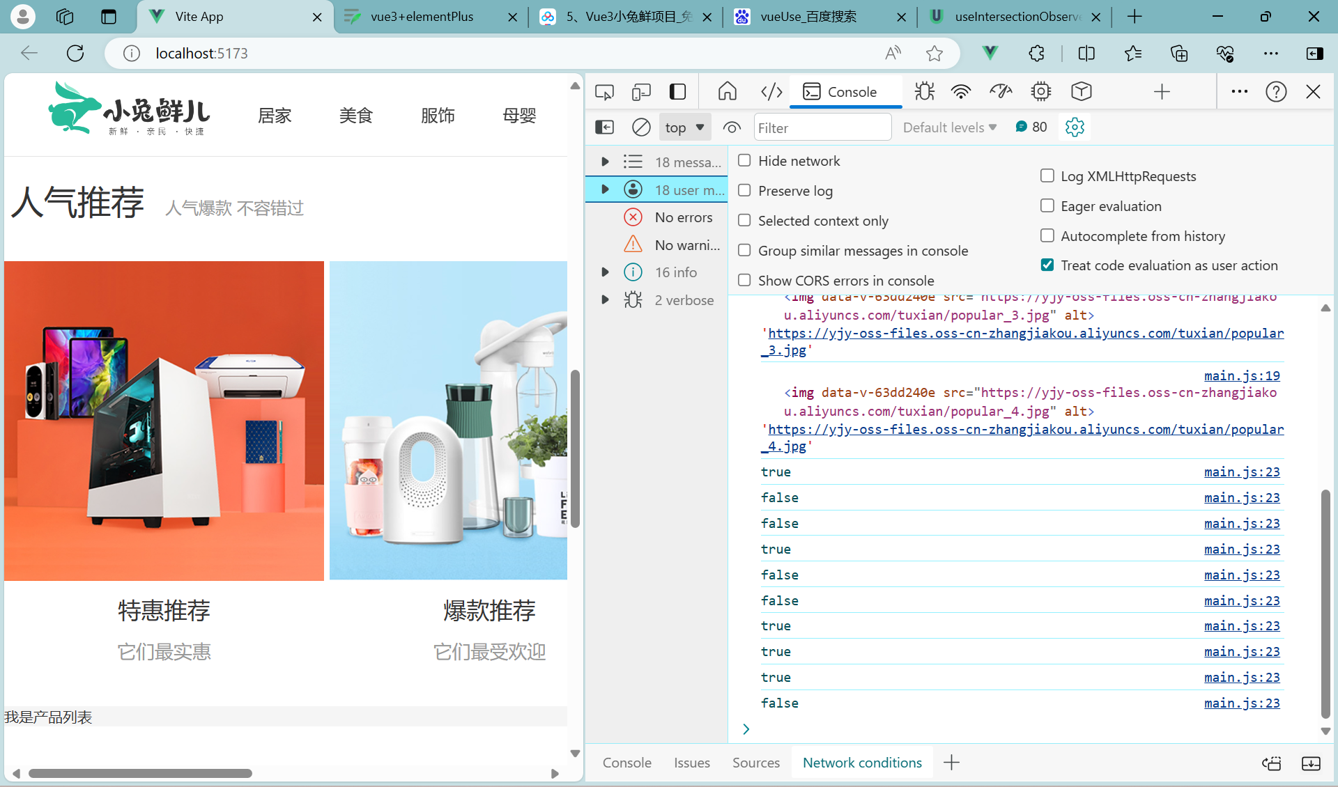Select the inspect element tool

(603, 91)
